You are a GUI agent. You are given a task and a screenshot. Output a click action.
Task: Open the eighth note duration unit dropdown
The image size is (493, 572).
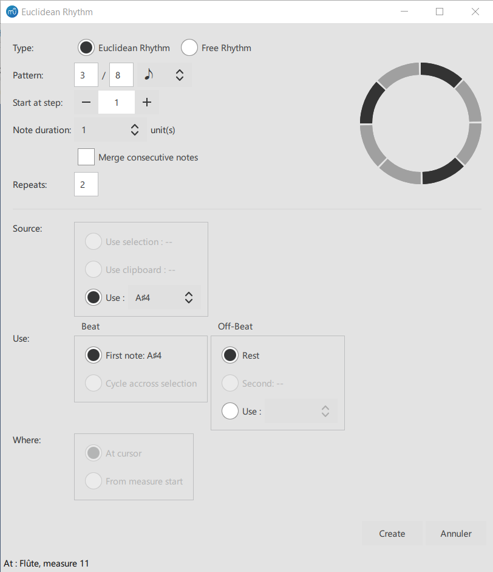point(164,75)
